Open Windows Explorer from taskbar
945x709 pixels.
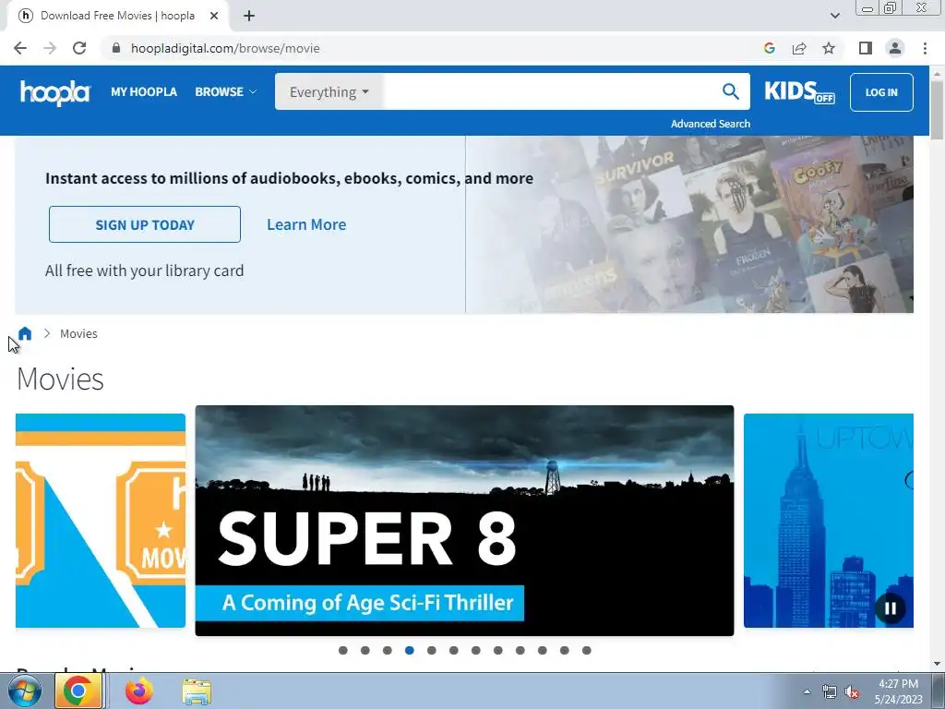click(197, 691)
